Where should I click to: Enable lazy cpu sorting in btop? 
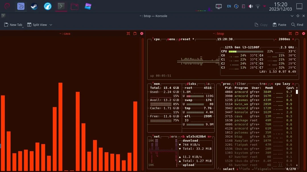(282, 84)
